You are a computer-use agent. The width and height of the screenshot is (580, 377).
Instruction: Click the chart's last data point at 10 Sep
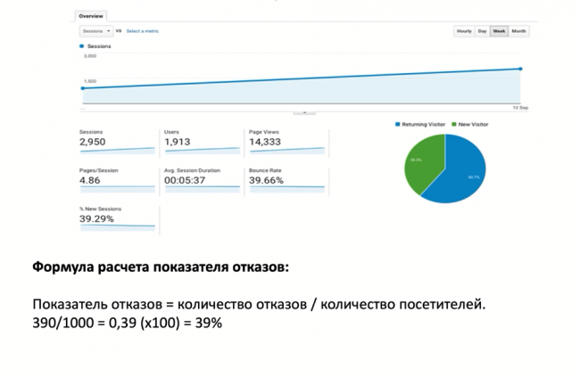click(520, 69)
